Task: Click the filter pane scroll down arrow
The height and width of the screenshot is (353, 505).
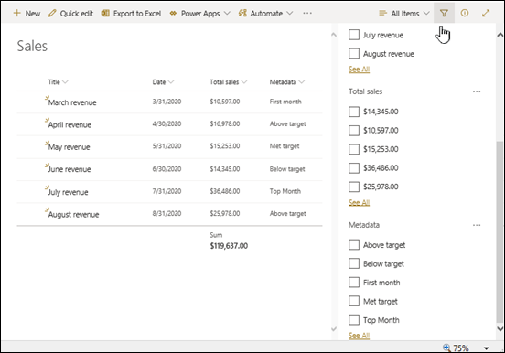Action: pos(500,329)
